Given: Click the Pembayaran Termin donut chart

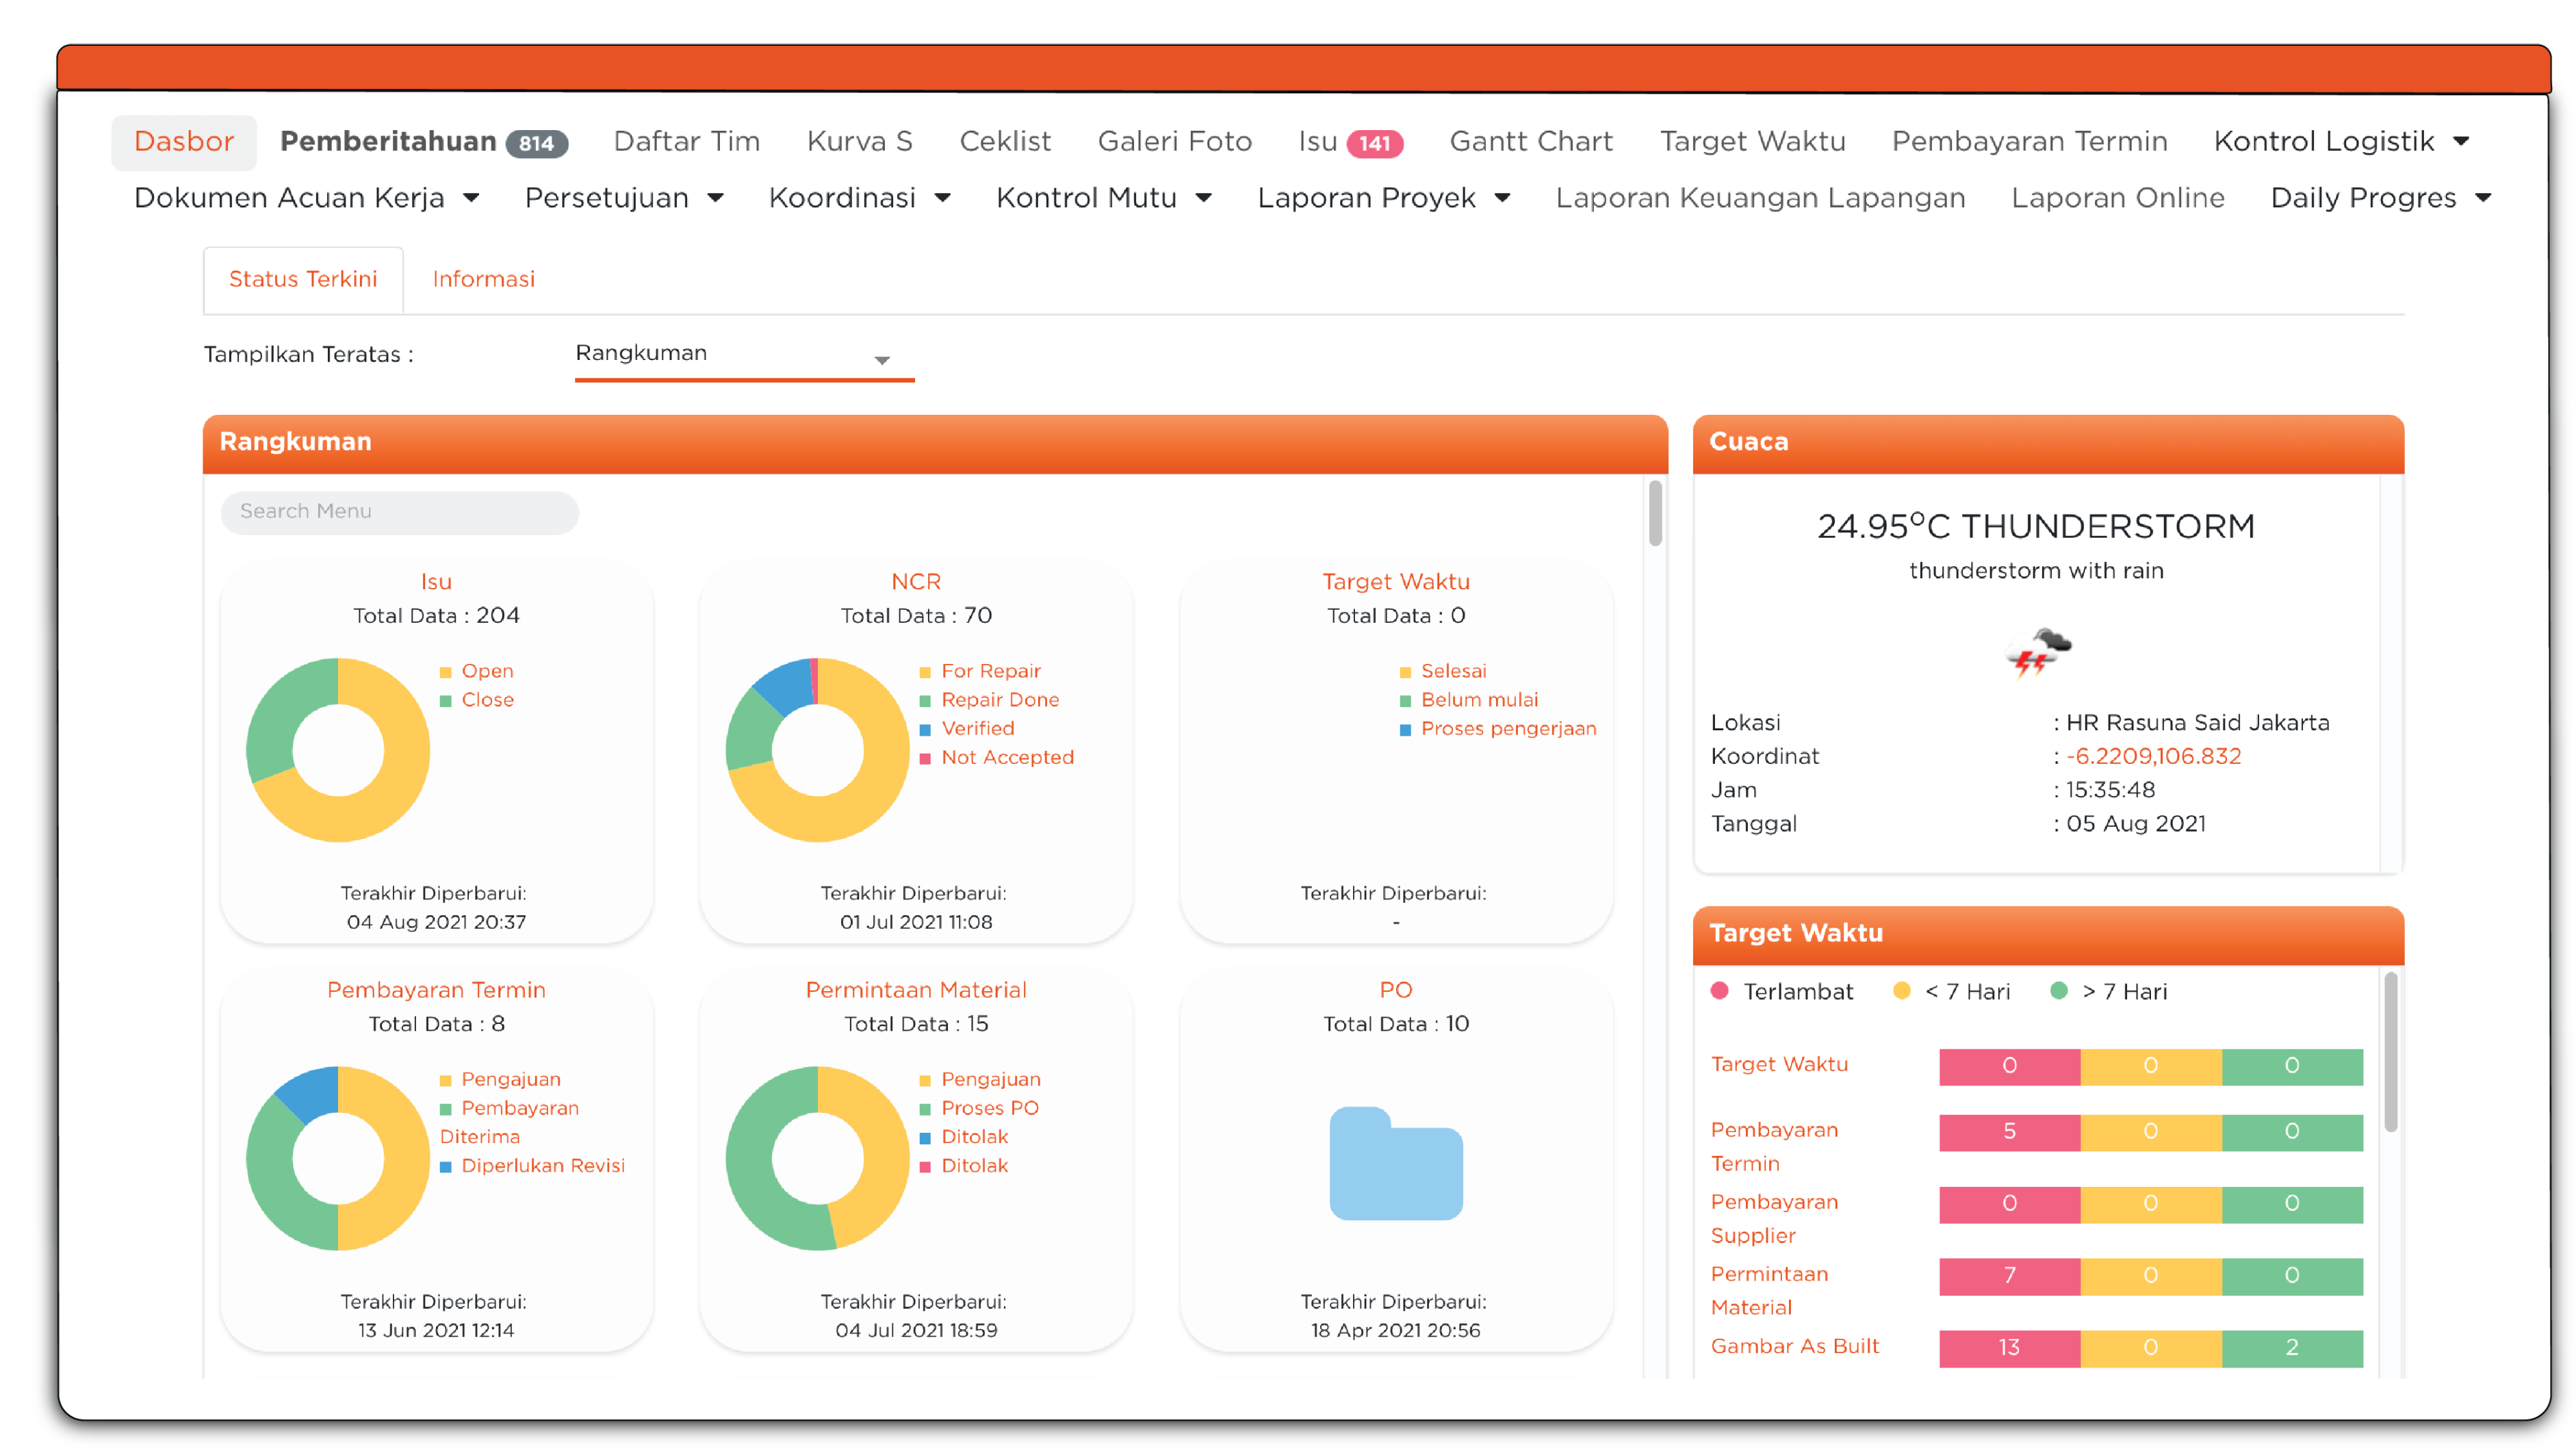Looking at the screenshot, I should pos(338,1157).
